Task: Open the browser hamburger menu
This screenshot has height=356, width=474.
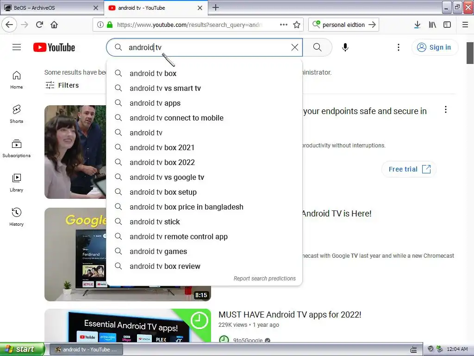Action: click(465, 25)
